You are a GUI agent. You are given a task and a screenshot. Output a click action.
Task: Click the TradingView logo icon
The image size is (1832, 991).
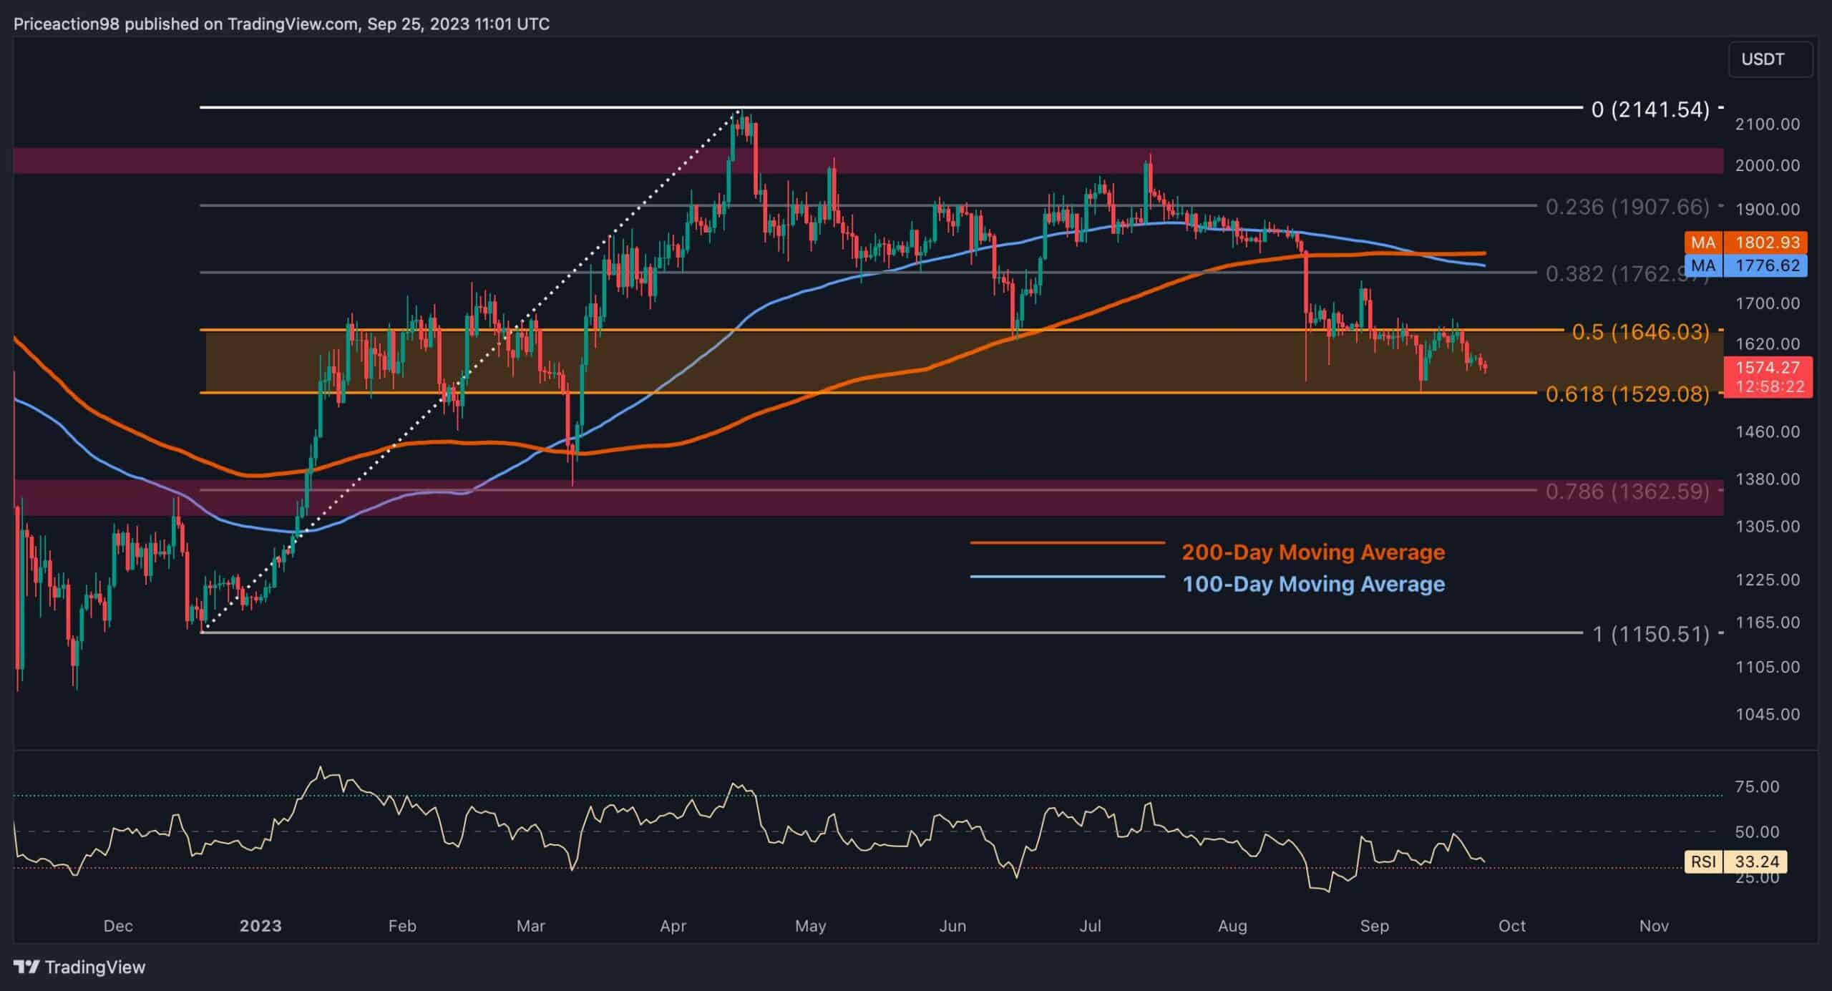coord(27,967)
